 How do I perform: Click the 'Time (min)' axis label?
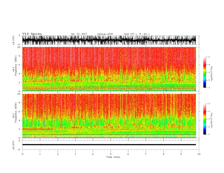(113, 157)
